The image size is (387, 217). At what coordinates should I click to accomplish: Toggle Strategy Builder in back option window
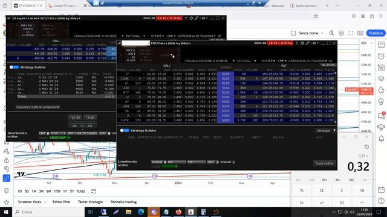pyautogui.click(x=15, y=67)
